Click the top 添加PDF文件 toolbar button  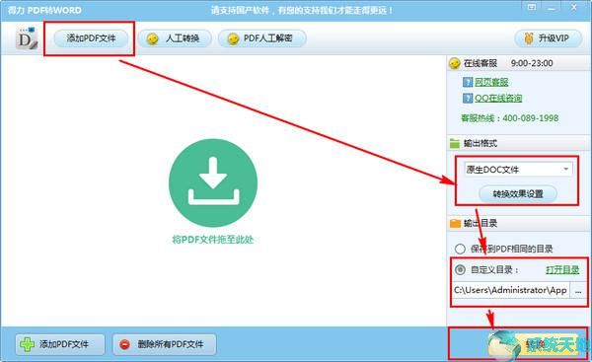[x=91, y=38]
